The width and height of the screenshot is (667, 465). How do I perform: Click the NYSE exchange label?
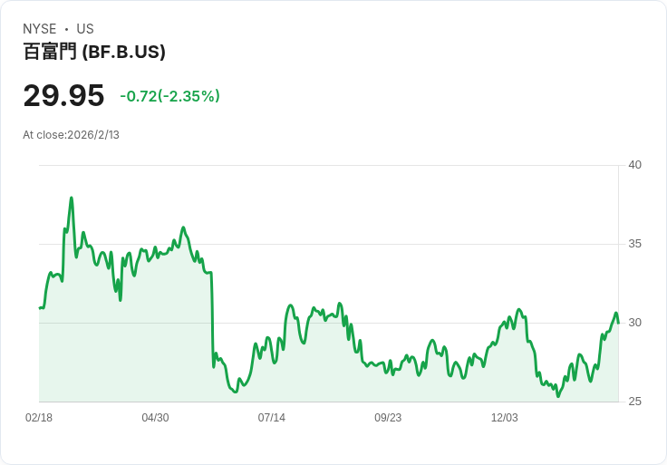pos(39,29)
